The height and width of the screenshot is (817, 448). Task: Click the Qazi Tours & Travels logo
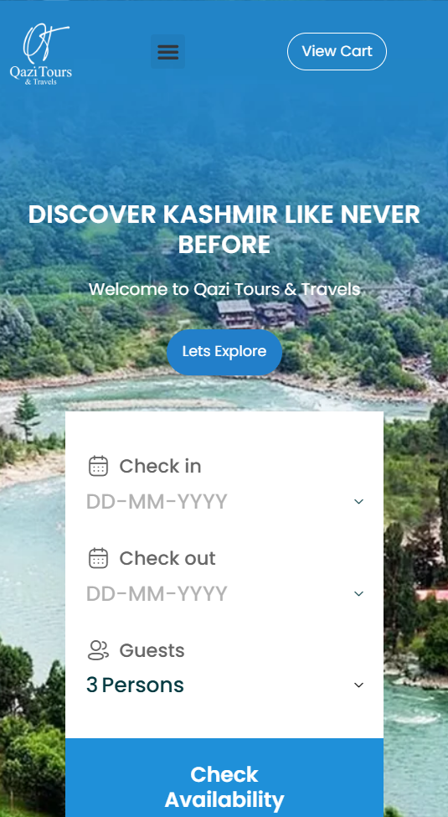tap(41, 54)
